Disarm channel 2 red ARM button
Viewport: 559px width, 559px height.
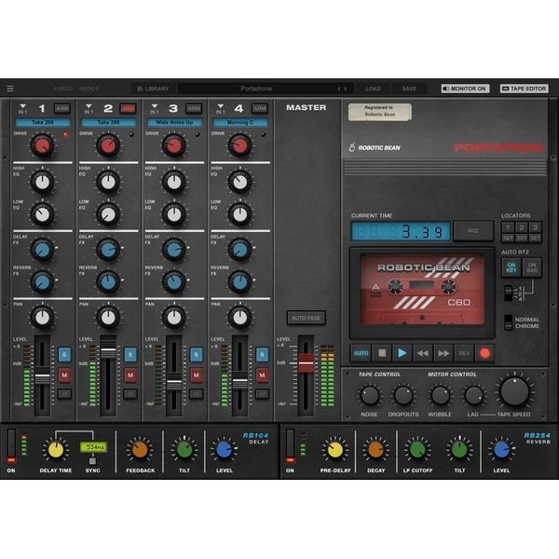128,108
